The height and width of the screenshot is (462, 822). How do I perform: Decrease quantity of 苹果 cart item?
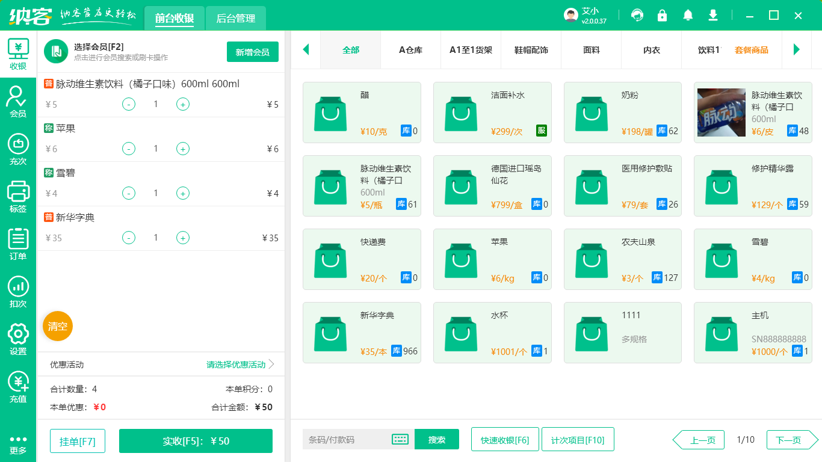(129, 149)
